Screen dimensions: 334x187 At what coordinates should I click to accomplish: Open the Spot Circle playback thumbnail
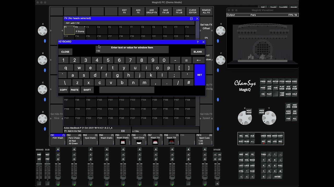coord(139,142)
